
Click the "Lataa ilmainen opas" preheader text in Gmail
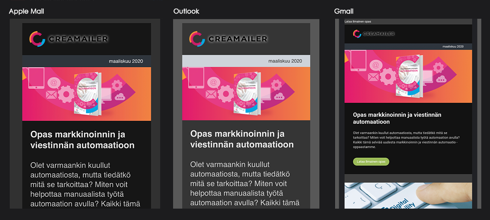coord(358,22)
